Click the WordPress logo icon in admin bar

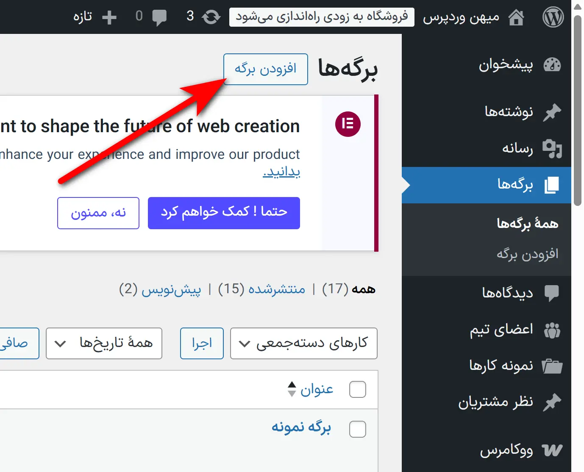point(553,17)
